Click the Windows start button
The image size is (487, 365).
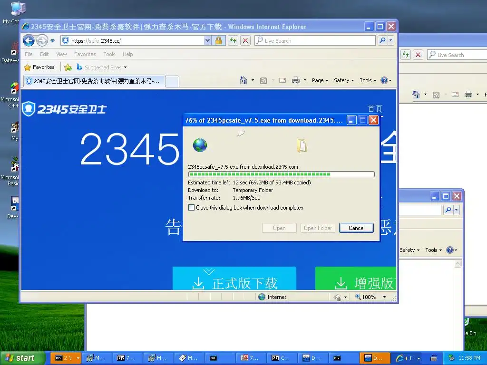click(22, 358)
